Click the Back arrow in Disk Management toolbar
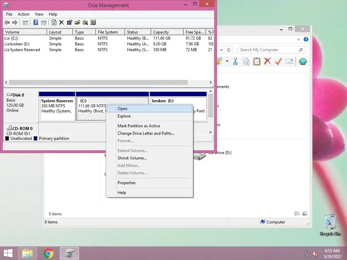The height and width of the screenshot is (260, 347). [7, 22]
